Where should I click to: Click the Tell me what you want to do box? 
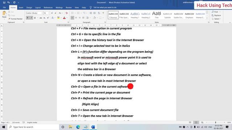(x=105, y=7)
